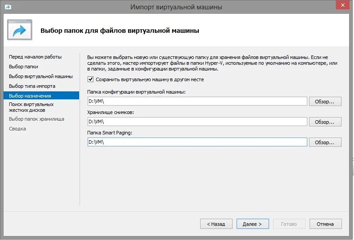Viewport: 354px width, 240px height.
Task: Browse for snapshot storage folder
Action: pos(325,122)
